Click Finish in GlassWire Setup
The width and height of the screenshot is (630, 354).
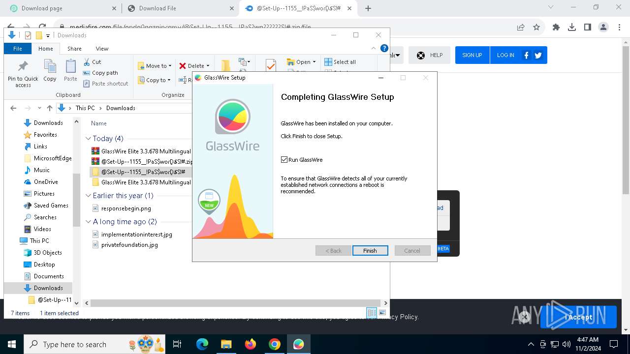[370, 251]
